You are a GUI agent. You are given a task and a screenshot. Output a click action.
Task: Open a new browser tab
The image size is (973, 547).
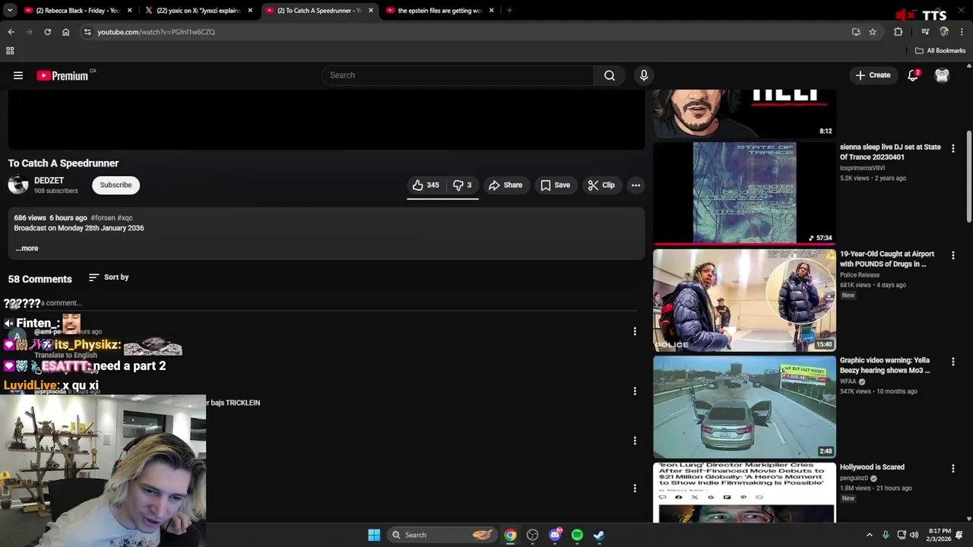coord(509,11)
